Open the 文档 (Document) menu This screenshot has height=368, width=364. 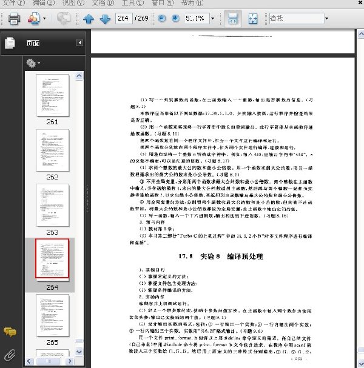point(103,3)
